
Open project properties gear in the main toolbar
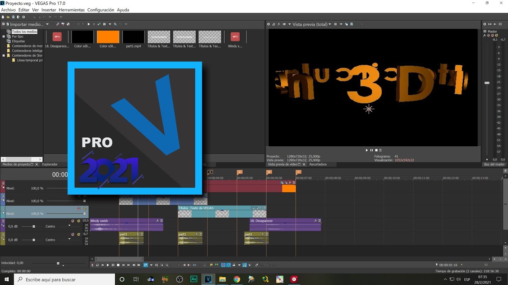23,17
